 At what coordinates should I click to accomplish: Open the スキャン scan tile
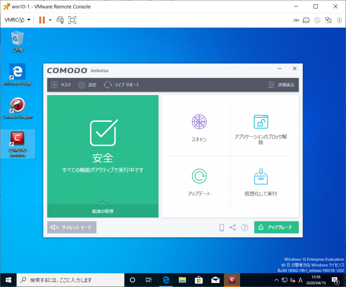coord(199,128)
